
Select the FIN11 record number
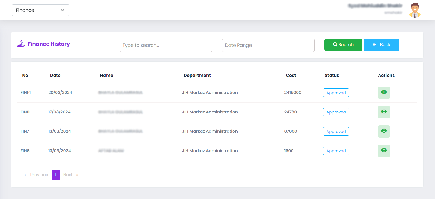tap(25, 112)
